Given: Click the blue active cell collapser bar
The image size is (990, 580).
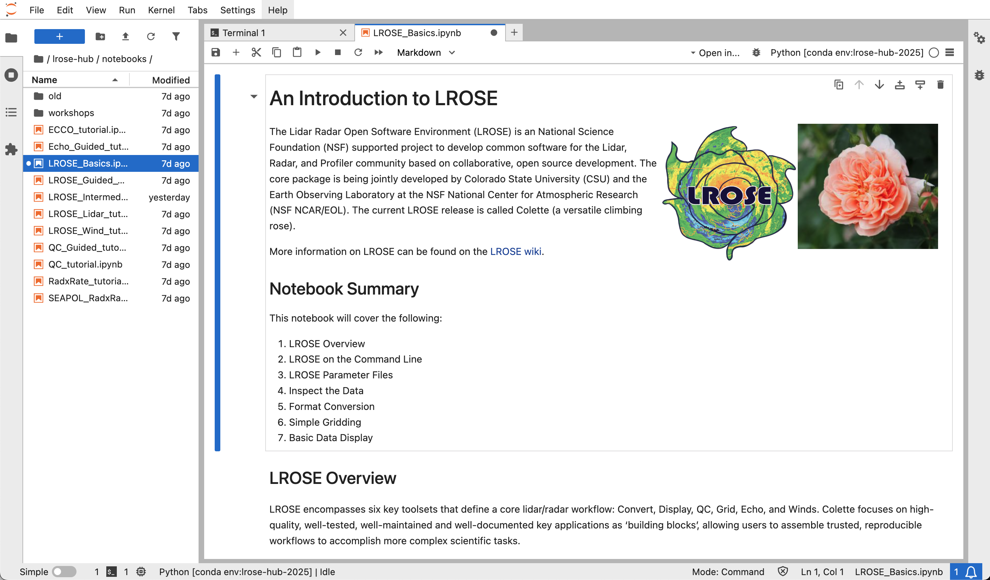Looking at the screenshot, I should point(218,262).
